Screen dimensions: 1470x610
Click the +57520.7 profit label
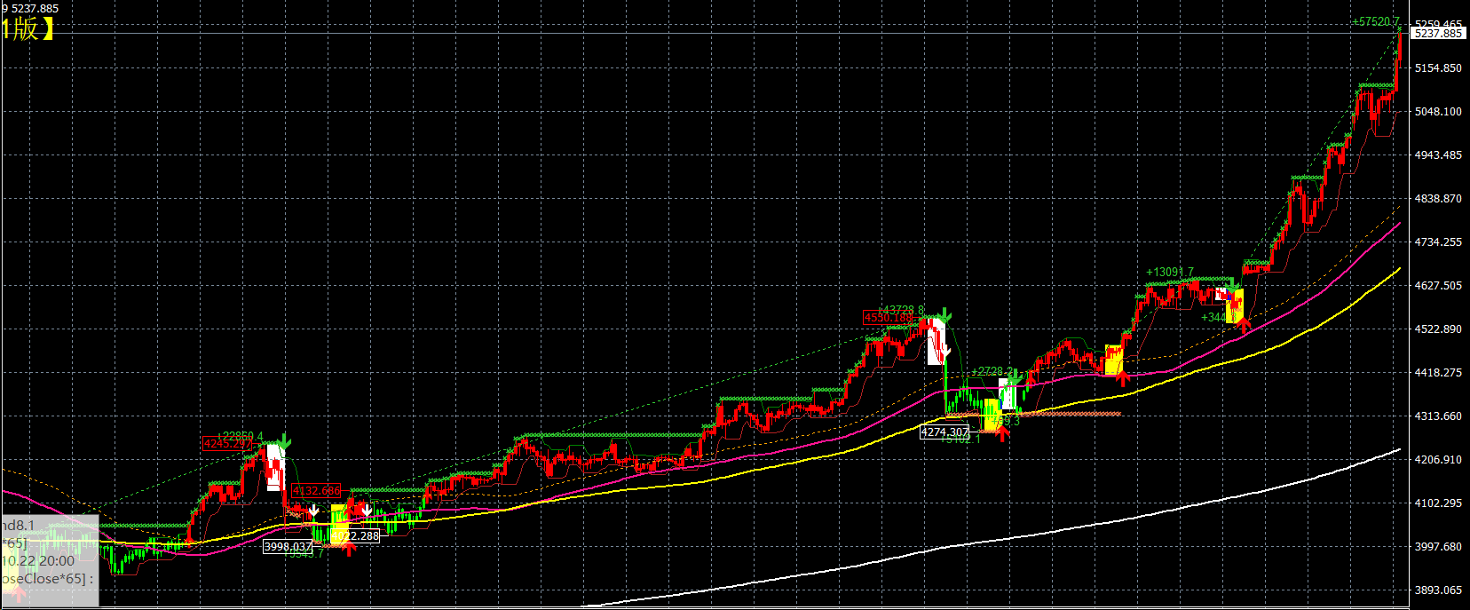(1375, 21)
